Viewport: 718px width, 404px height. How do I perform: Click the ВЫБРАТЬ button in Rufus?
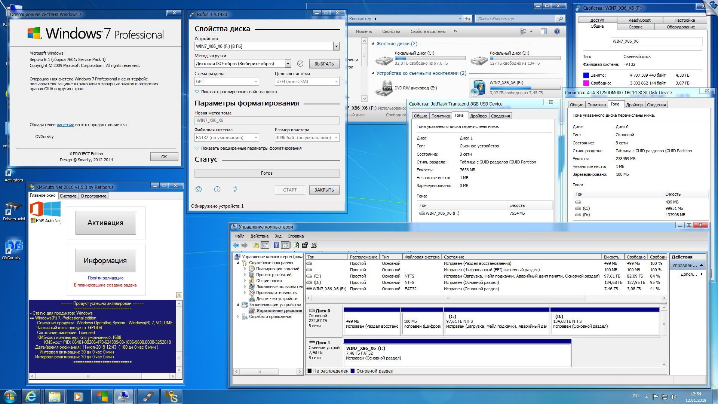324,64
